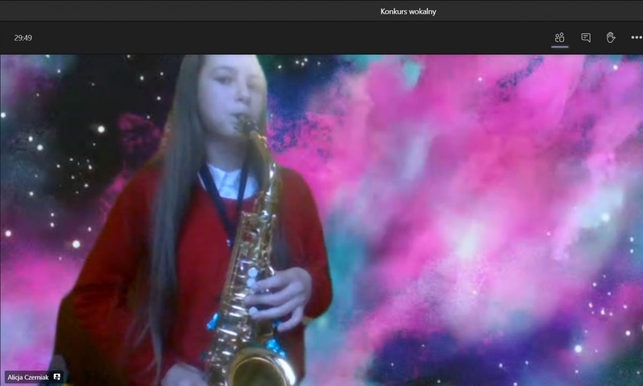Open the meeting chat
The image size is (643, 386).
click(x=586, y=38)
